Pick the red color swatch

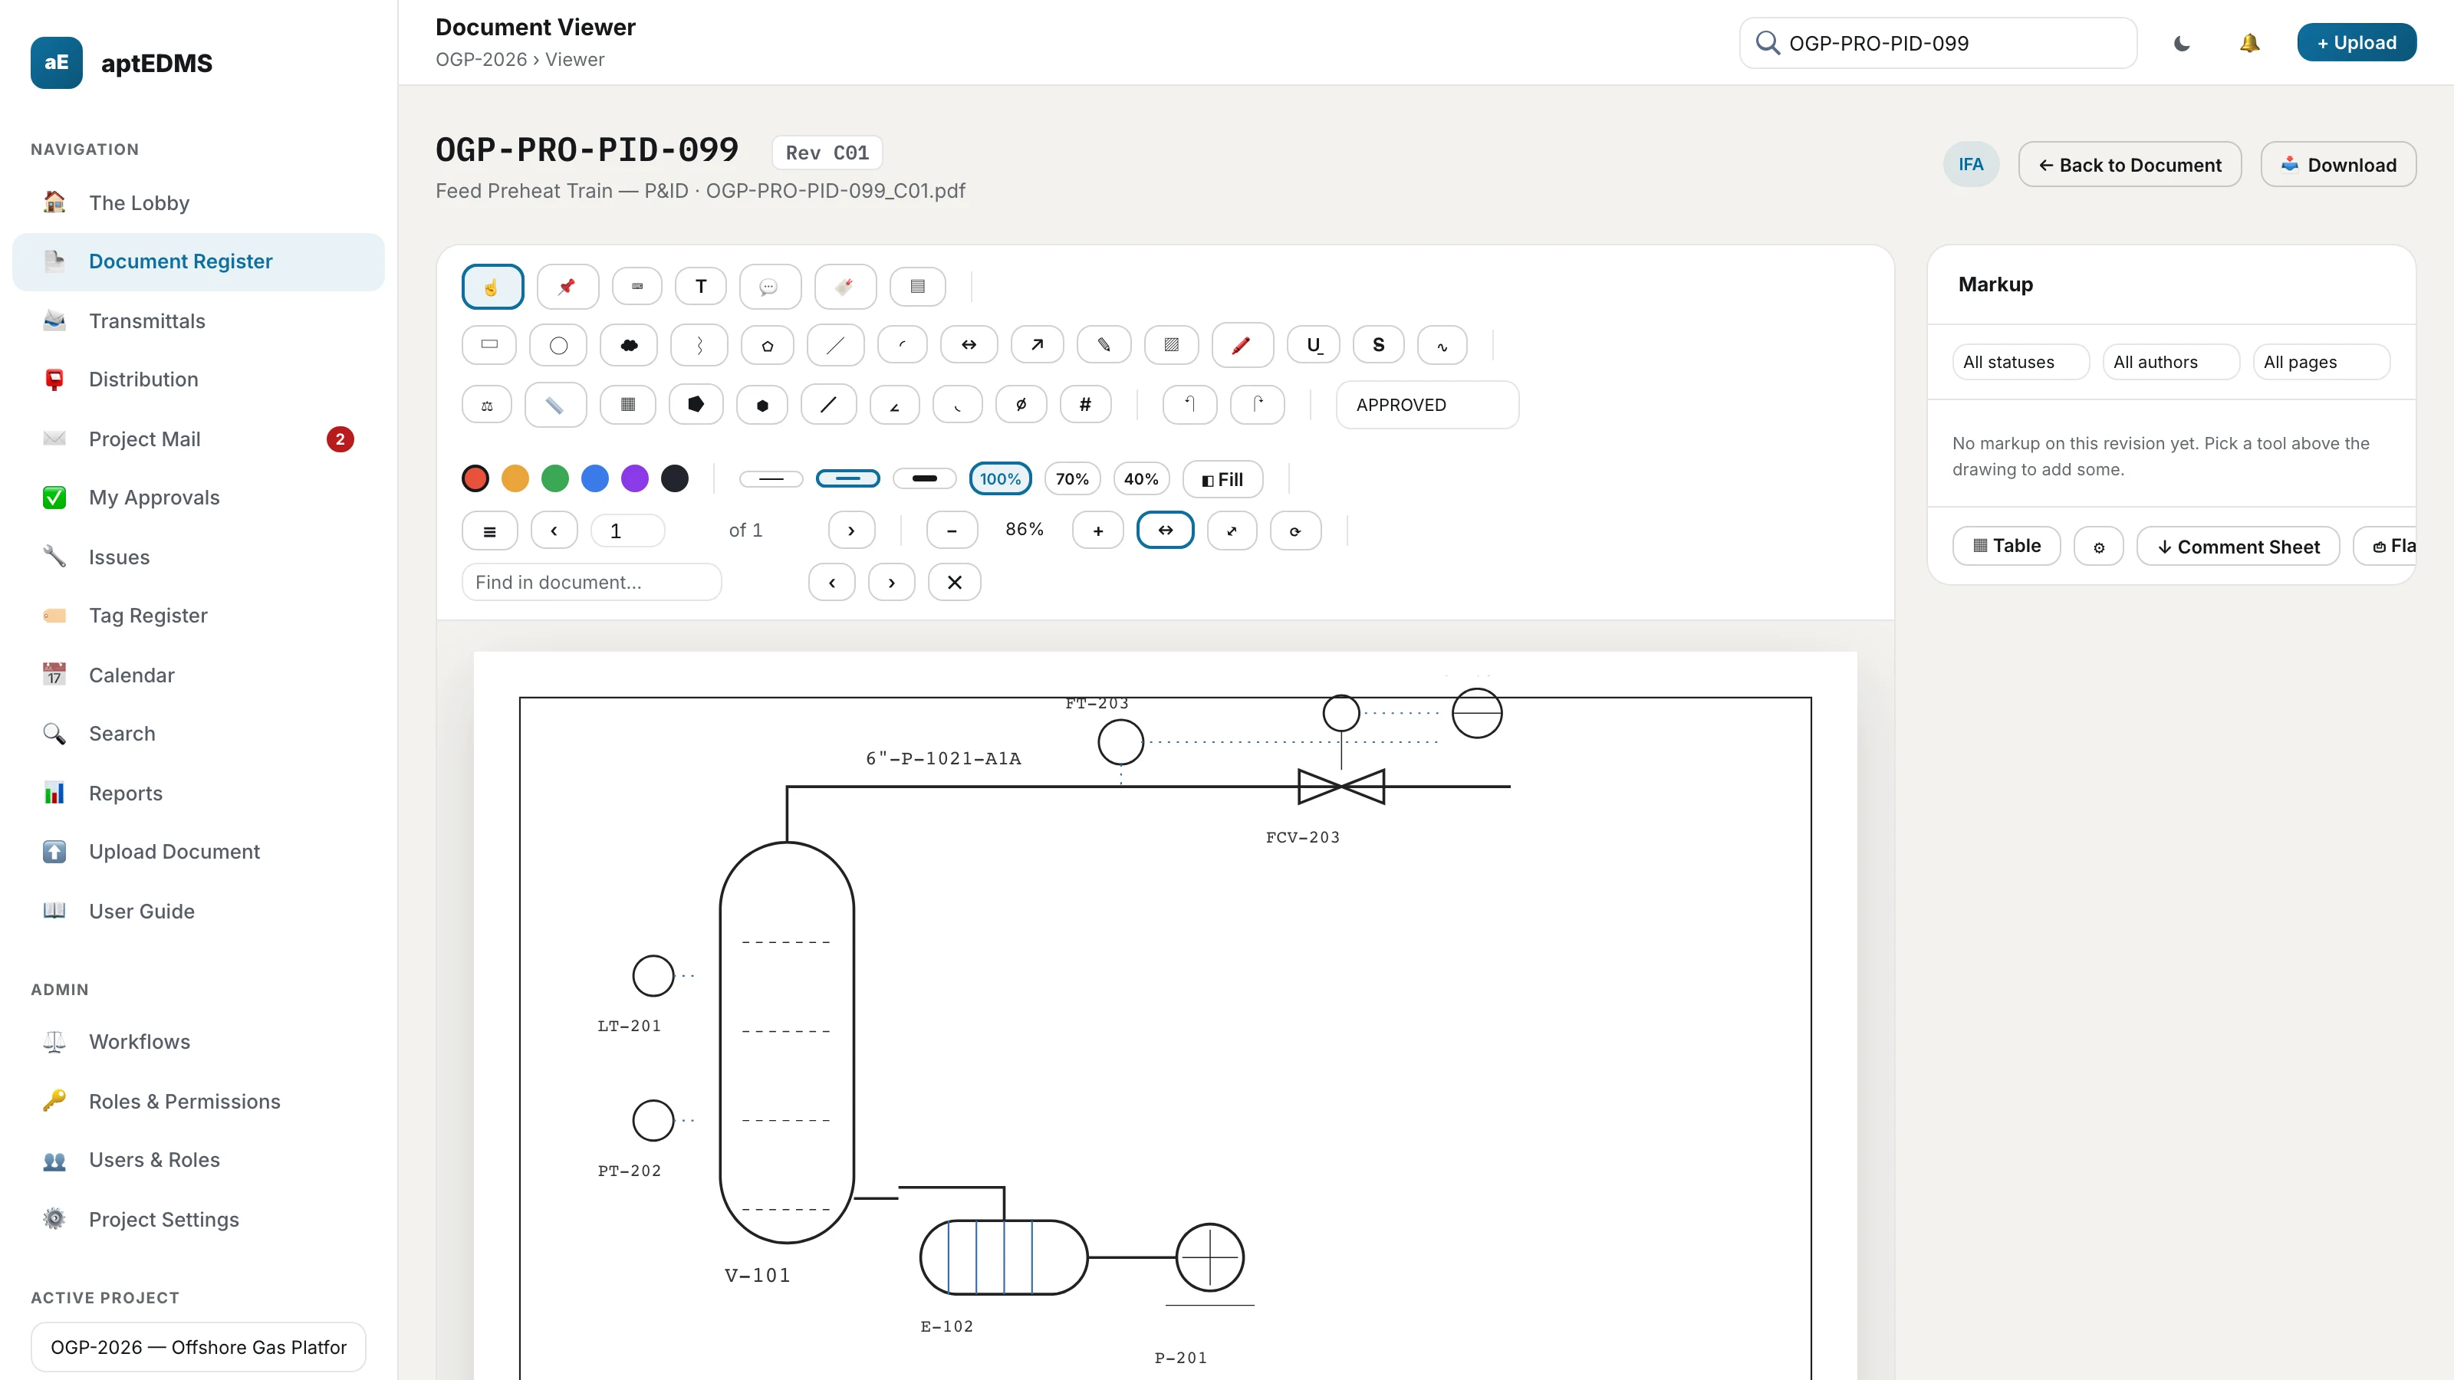pos(475,479)
